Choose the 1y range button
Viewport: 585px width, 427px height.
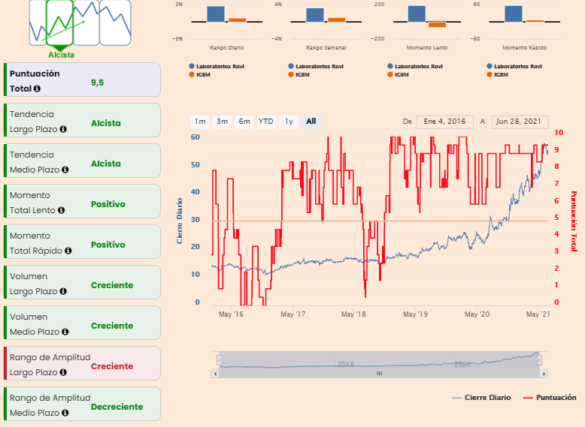[289, 122]
